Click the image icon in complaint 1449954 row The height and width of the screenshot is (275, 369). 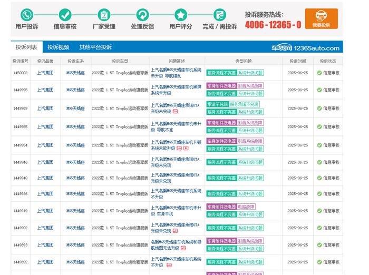pyautogui.click(x=179, y=148)
